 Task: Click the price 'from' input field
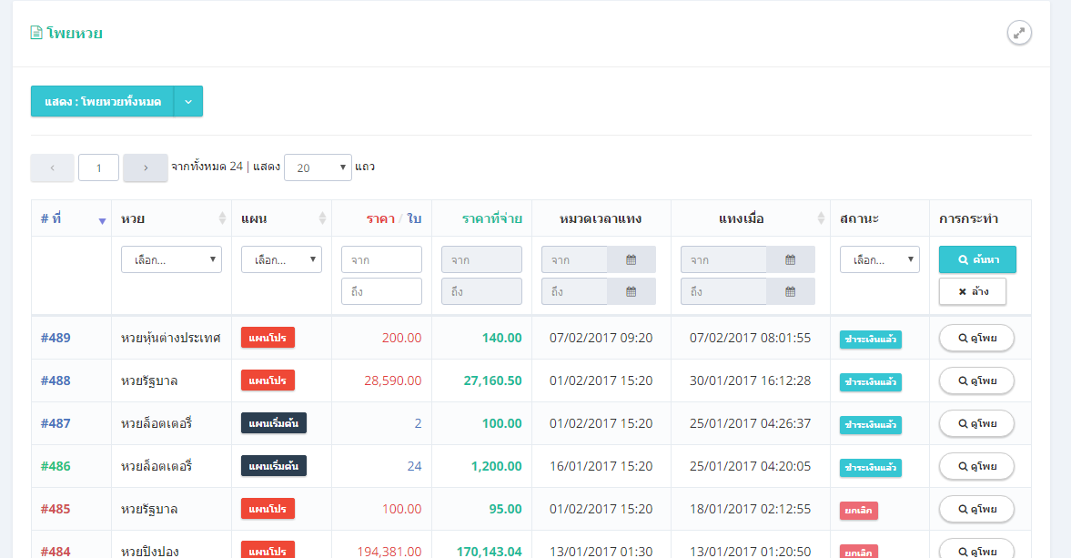tap(381, 259)
